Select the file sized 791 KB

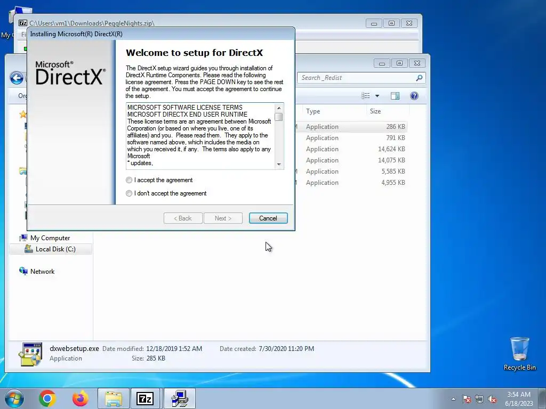tap(352, 138)
